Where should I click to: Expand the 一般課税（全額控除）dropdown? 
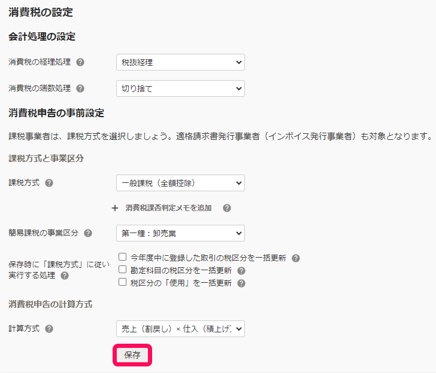(180, 183)
